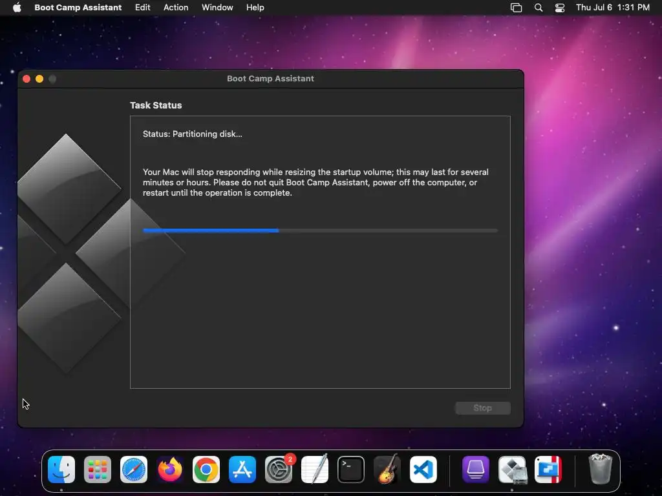Open the Help menu
This screenshot has width=662, height=496.
(x=255, y=7)
